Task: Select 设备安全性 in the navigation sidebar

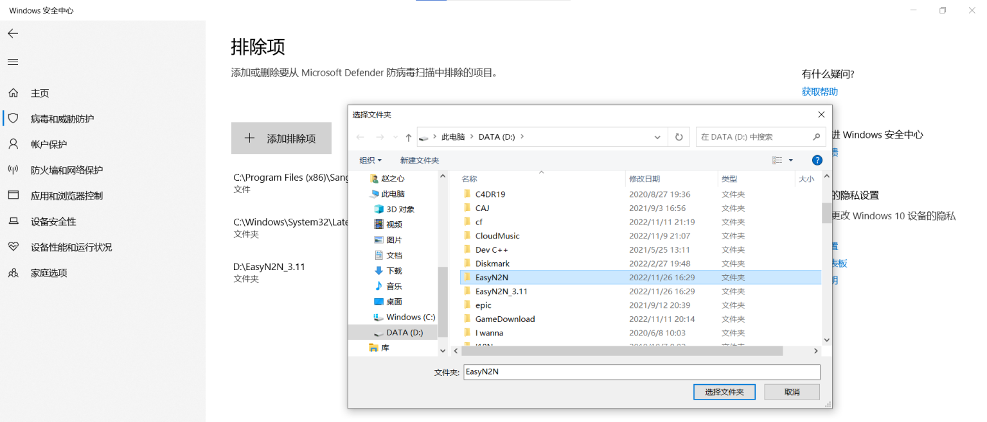Action: point(13,221)
